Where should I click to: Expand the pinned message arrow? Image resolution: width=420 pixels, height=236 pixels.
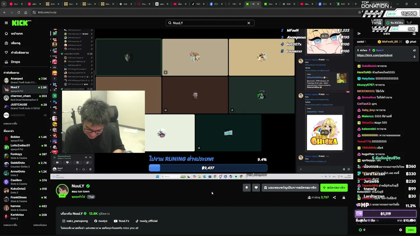pos(414,56)
